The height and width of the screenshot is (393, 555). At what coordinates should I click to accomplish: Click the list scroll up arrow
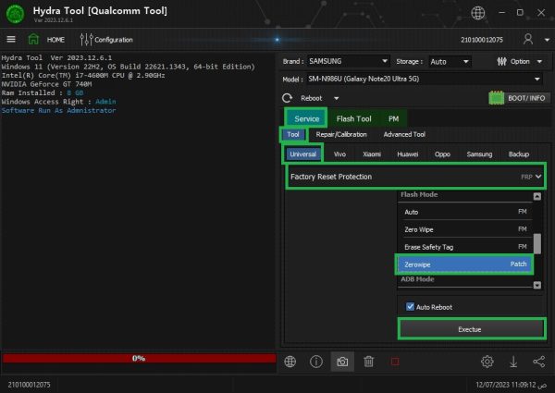(x=536, y=196)
